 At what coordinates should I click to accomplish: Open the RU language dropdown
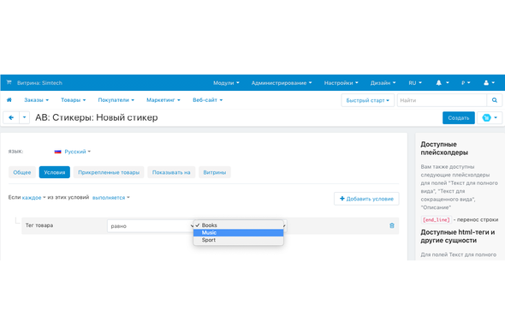tap(415, 83)
